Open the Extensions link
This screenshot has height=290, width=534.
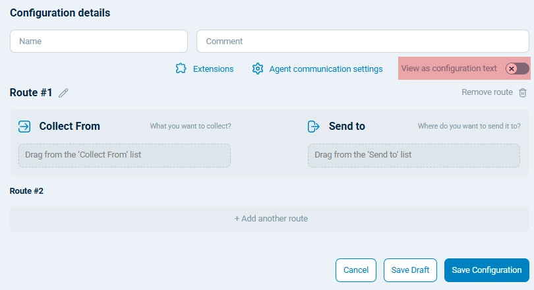tap(213, 69)
